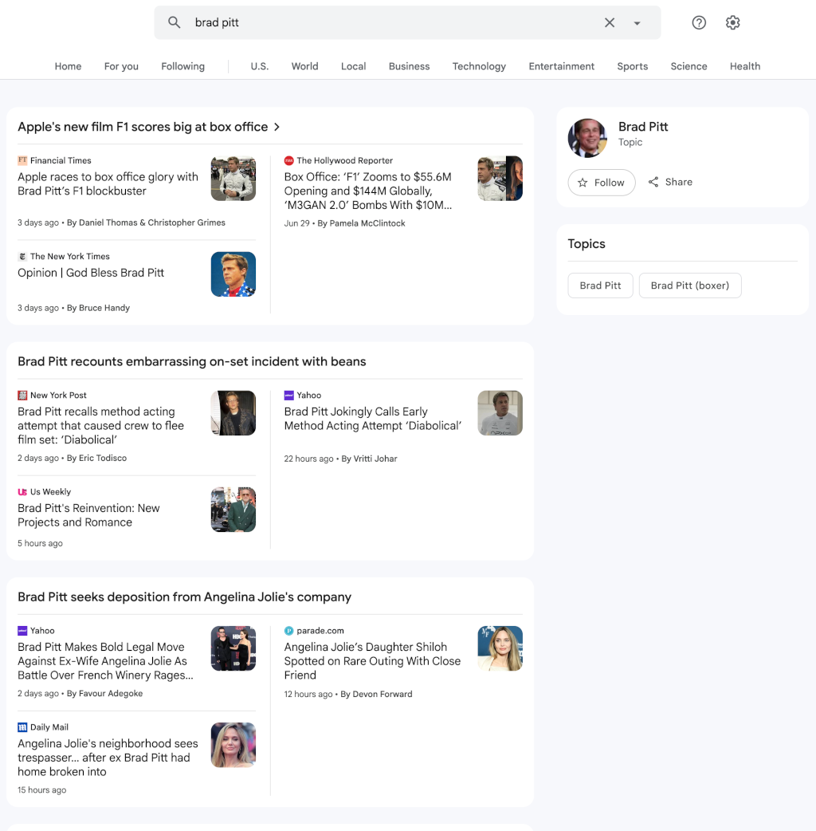Click the Us Weekly source icon
Image resolution: width=816 pixels, height=831 pixels.
(x=22, y=491)
